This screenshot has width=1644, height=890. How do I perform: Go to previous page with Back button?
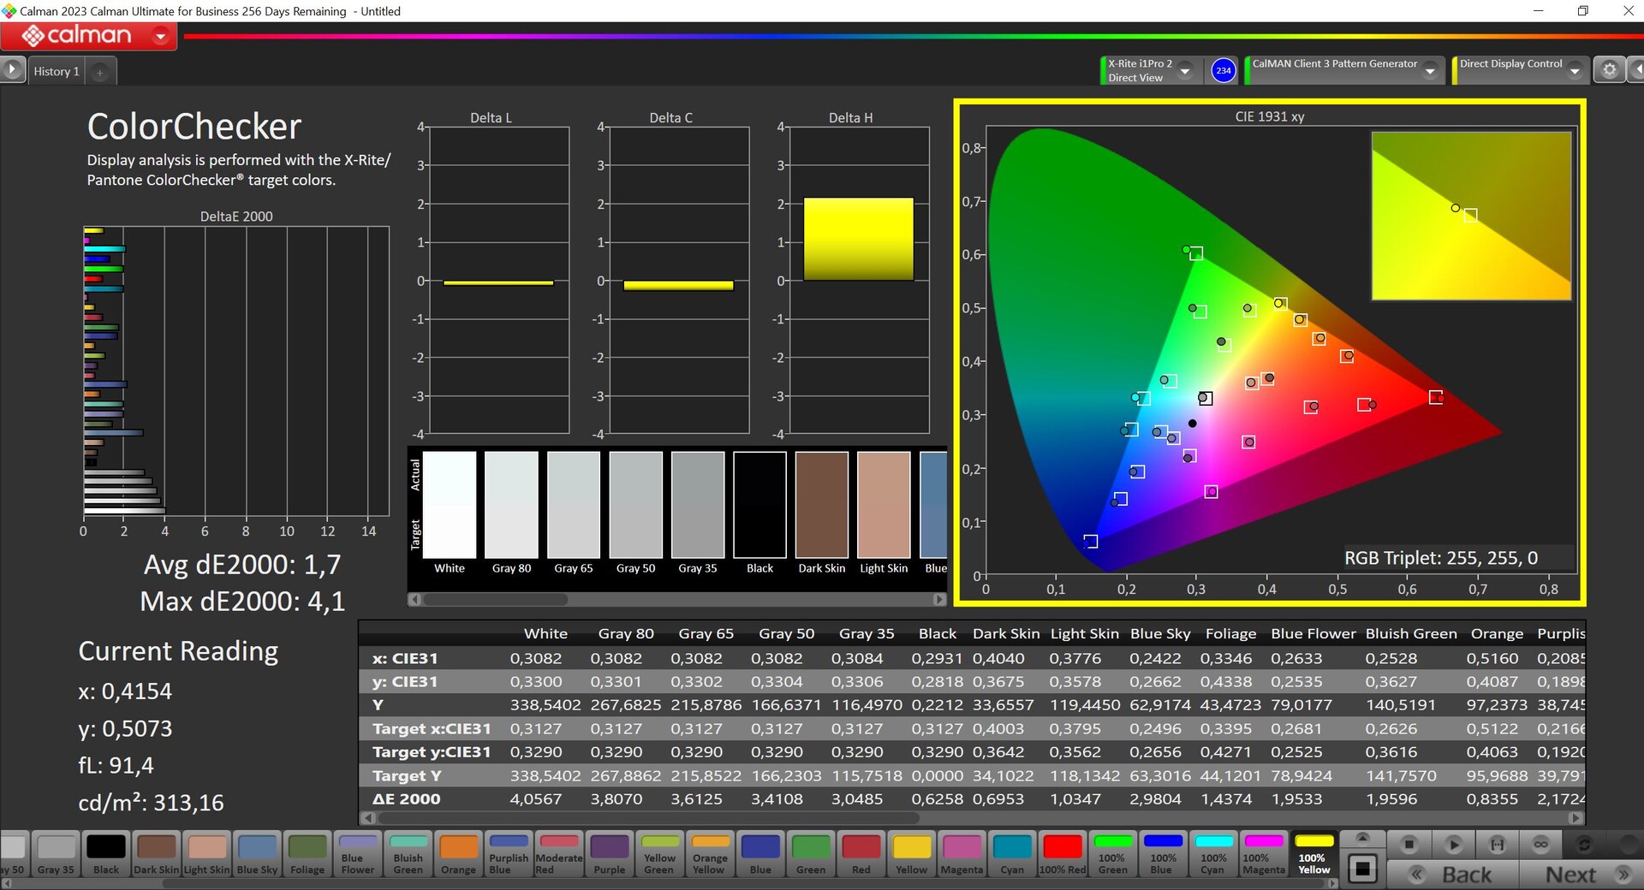[x=1453, y=875]
